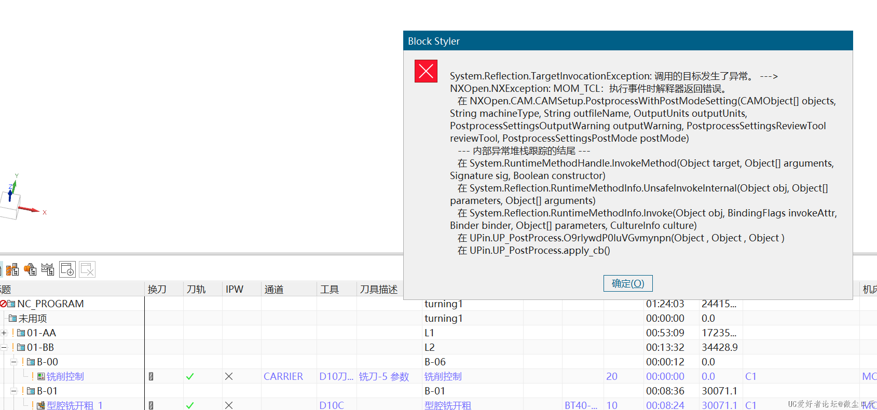Screen dimensions: 877x410
Task: Click the Block Styler dialog title bar
Action: coord(628,41)
